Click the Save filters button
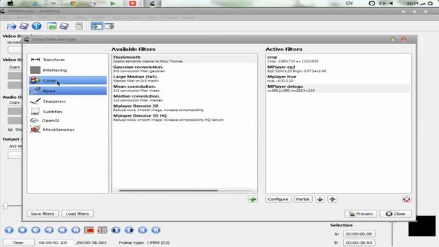439x247 pixels. coord(43,213)
